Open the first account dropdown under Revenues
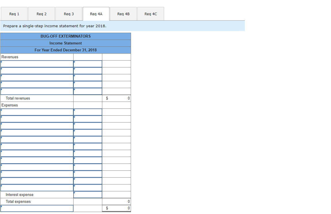331x214 pixels. [37, 64]
